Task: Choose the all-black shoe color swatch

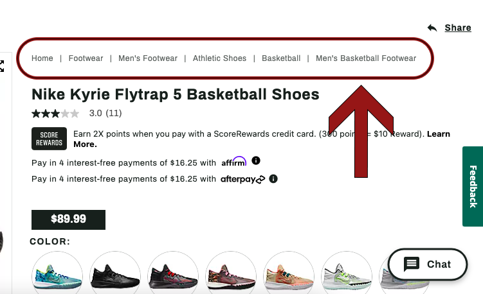Action: 115,272
